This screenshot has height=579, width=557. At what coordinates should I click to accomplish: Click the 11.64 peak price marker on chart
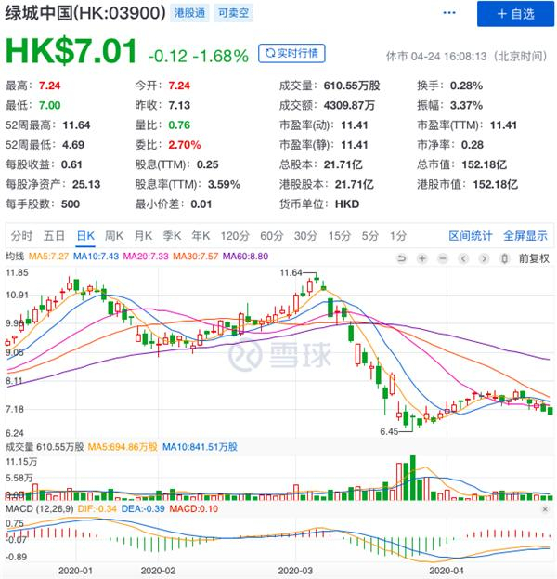pyautogui.click(x=291, y=273)
